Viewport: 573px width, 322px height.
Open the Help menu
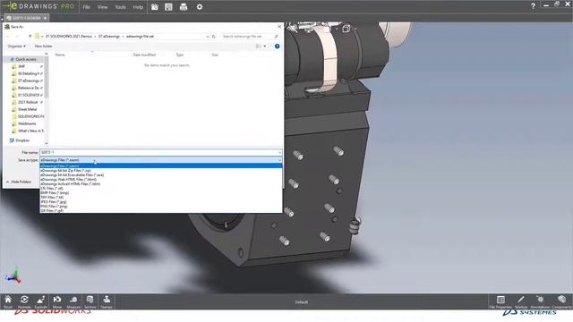tap(138, 7)
